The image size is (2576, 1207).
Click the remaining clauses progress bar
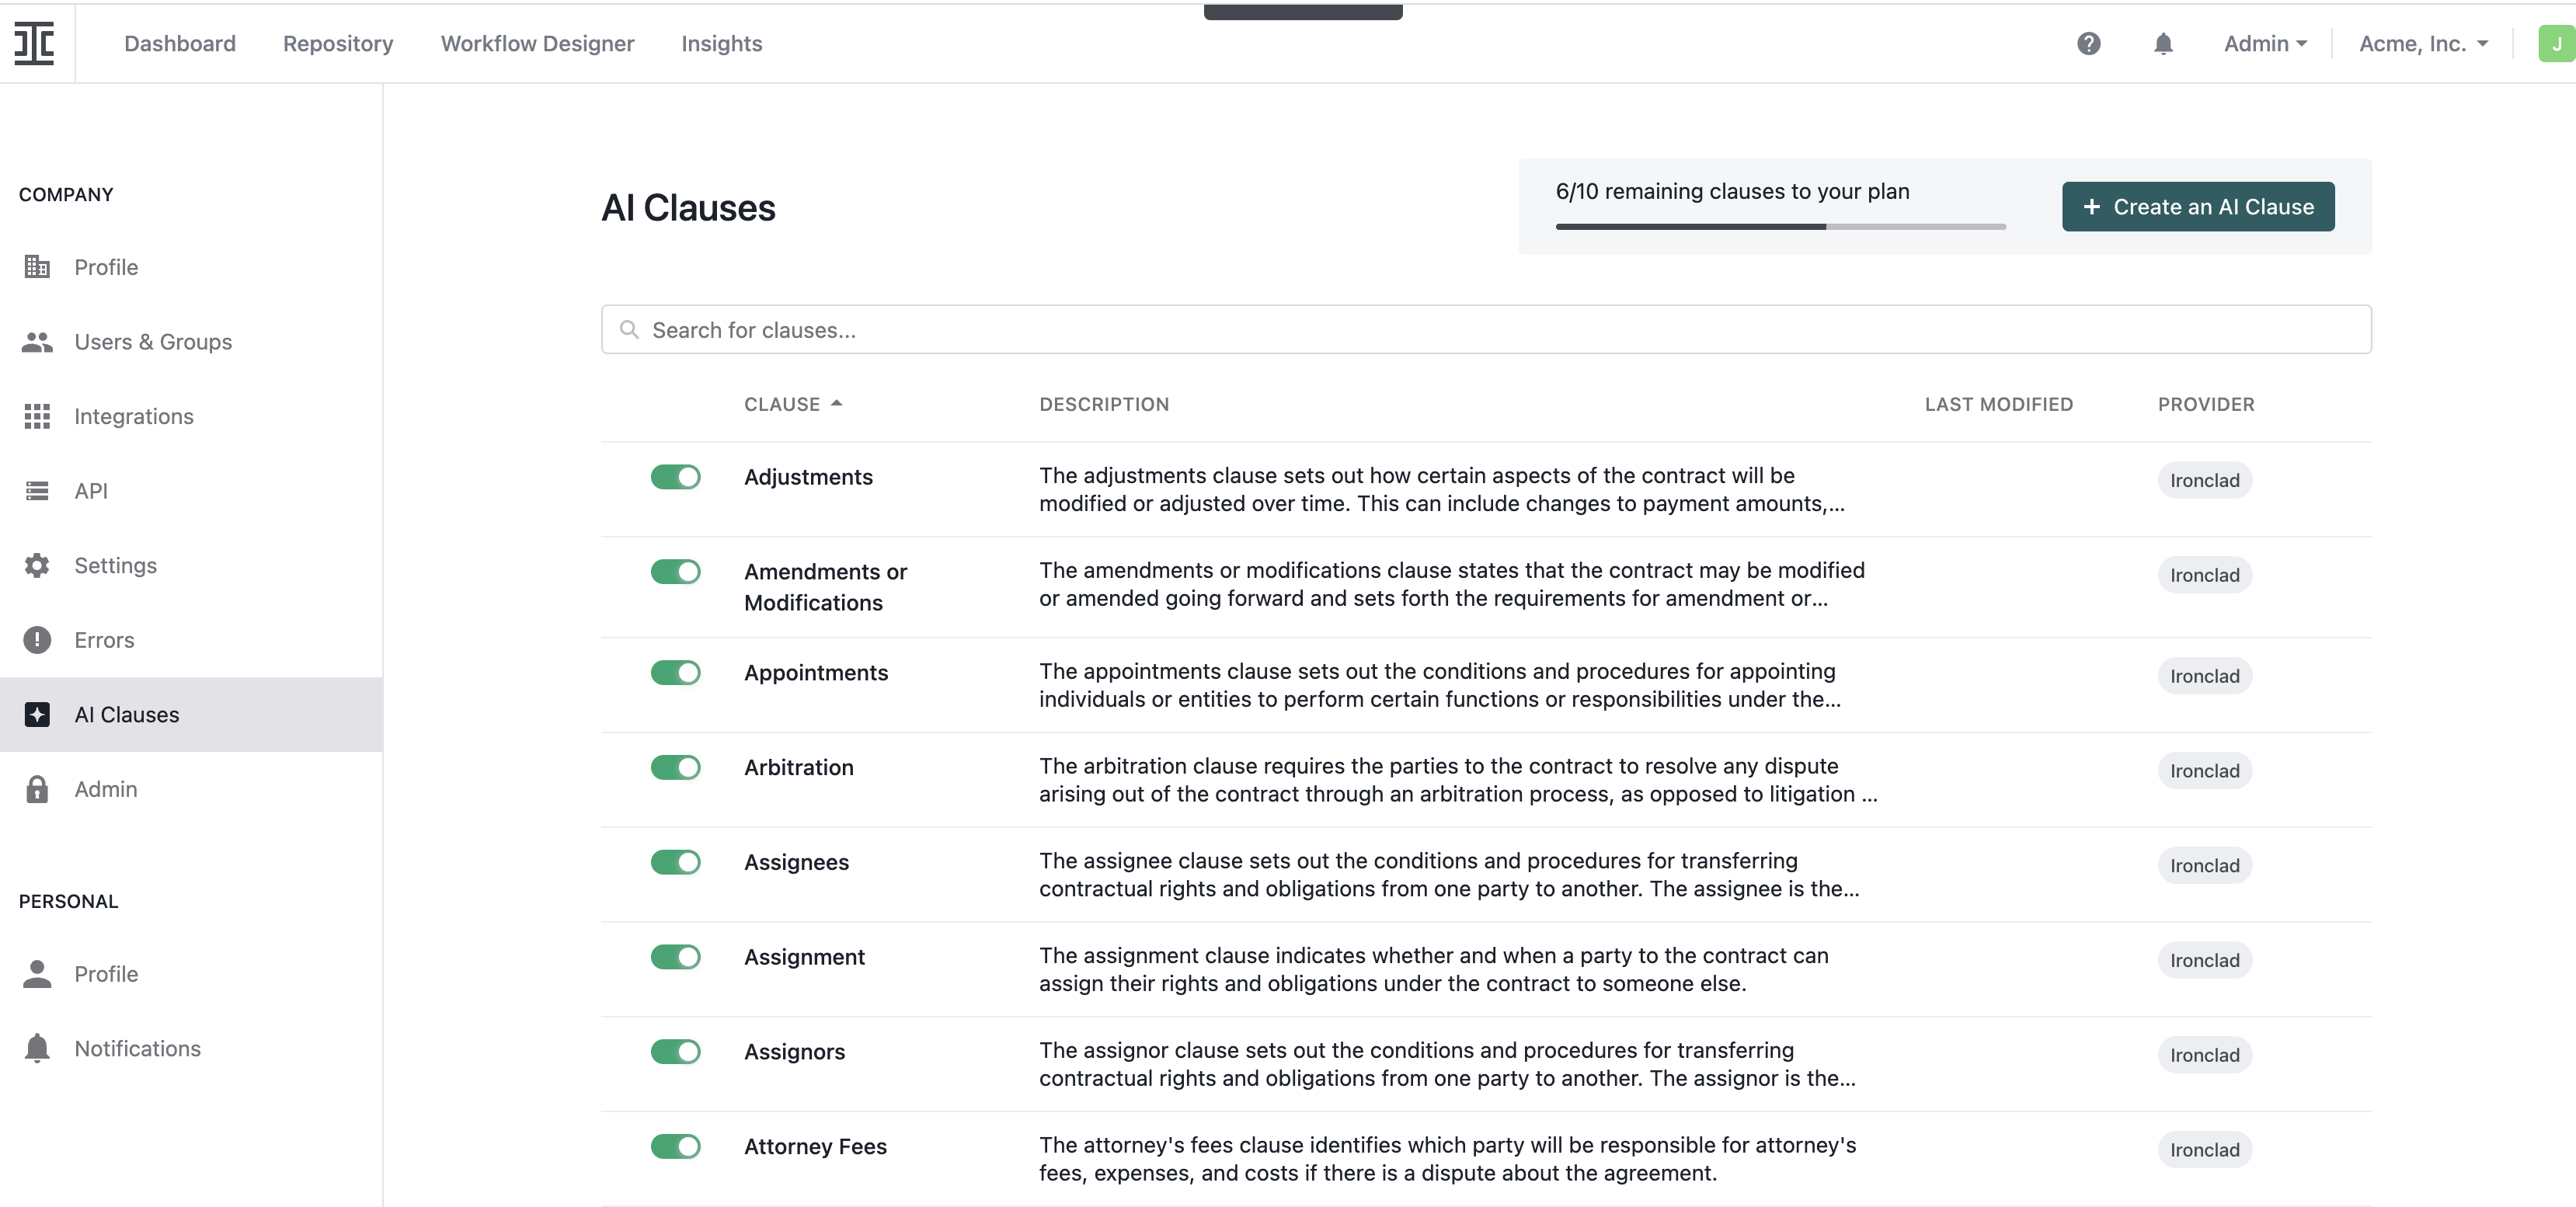(x=1780, y=227)
